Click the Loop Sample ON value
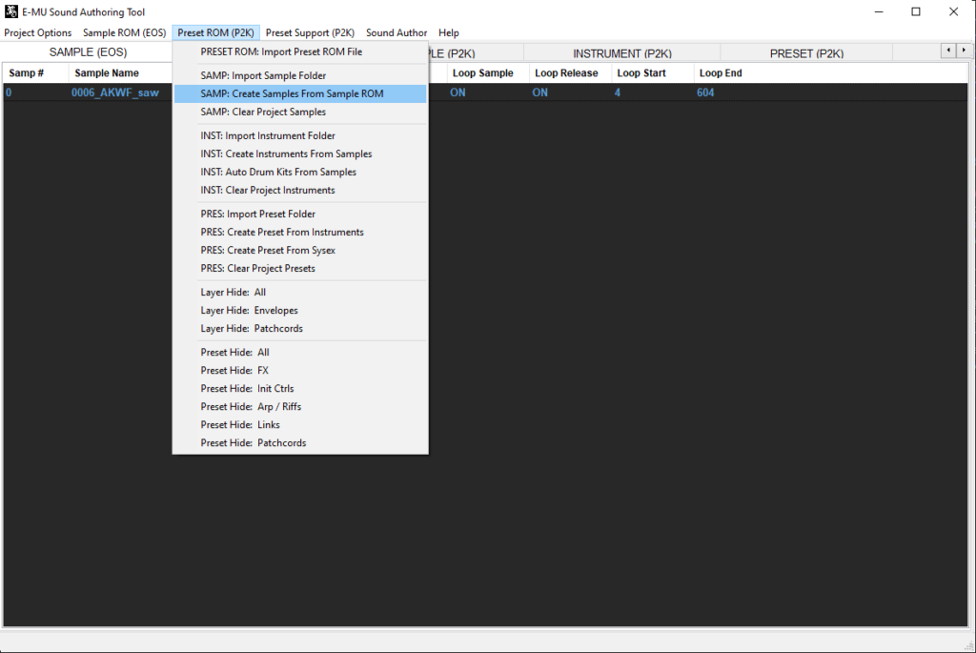The width and height of the screenshot is (976, 653). [x=457, y=92]
